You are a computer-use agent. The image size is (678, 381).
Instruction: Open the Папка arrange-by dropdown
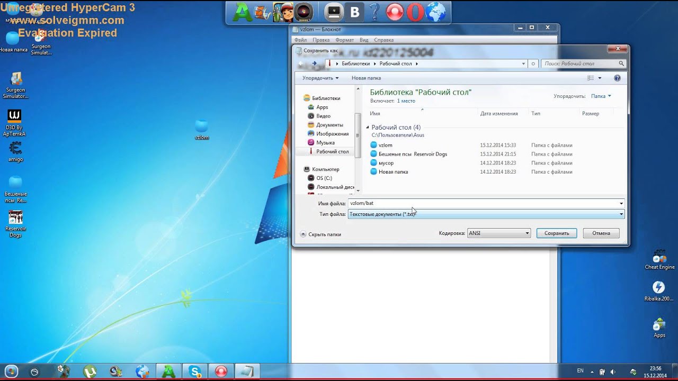click(x=601, y=96)
